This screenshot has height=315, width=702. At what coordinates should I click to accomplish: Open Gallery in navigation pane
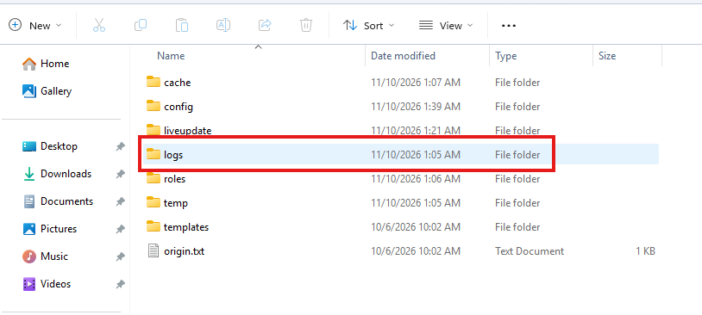point(47,91)
